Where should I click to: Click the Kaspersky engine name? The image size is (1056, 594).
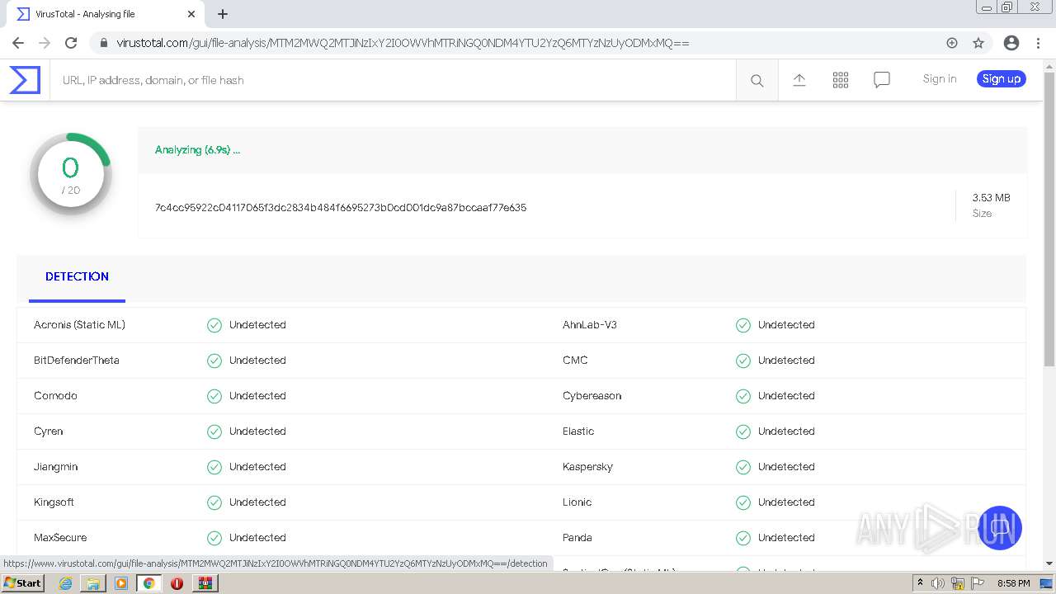point(587,467)
